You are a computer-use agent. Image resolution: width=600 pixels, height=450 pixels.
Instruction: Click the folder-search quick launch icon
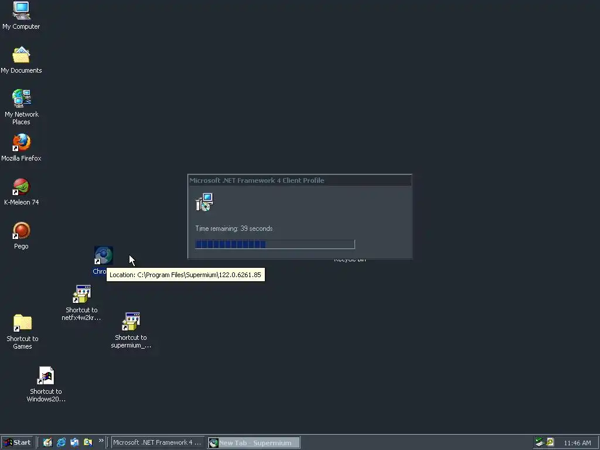[x=88, y=442]
